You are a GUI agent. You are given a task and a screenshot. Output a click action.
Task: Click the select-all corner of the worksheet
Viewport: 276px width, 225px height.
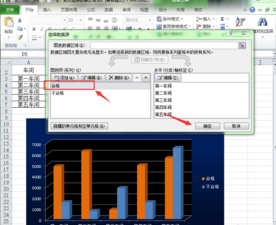tap(6, 62)
